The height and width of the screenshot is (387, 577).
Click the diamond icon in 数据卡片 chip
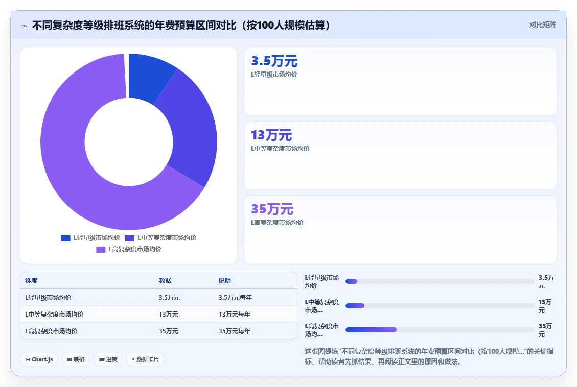pyautogui.click(x=133, y=359)
